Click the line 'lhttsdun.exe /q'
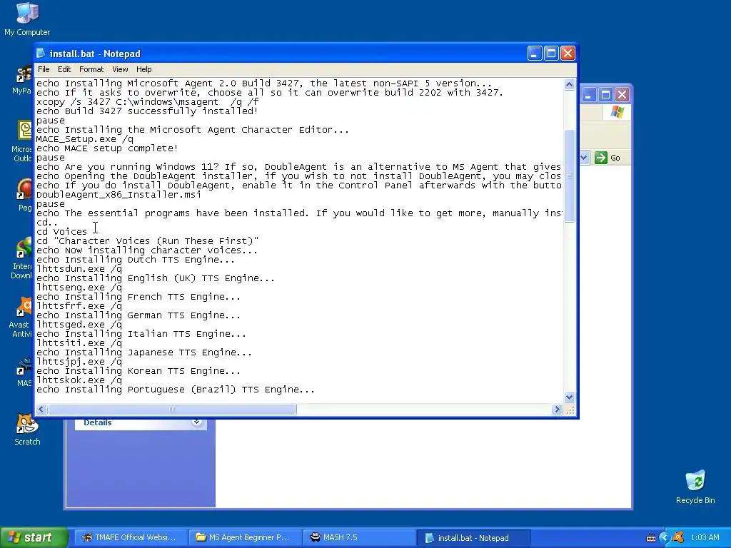Screen dimensions: 731x548 [x=79, y=269]
